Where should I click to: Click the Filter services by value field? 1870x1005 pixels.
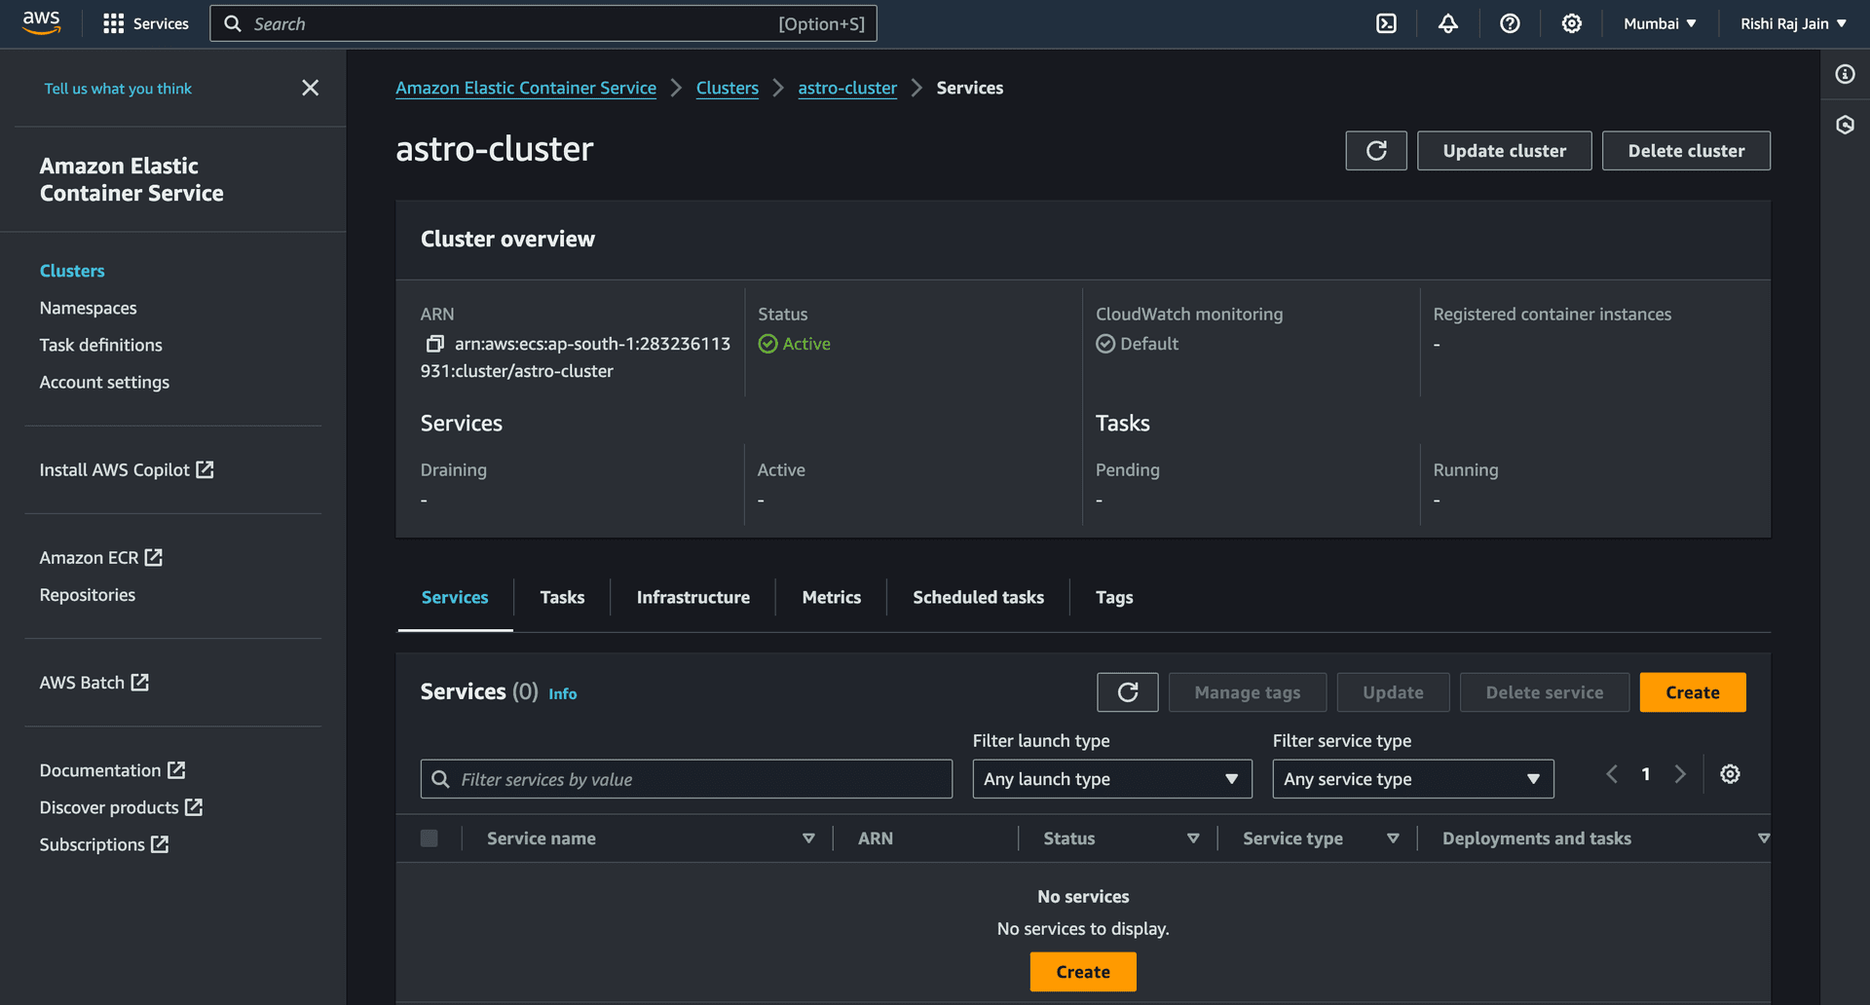pos(687,779)
